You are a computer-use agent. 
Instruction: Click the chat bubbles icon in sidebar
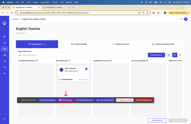pos(5,67)
